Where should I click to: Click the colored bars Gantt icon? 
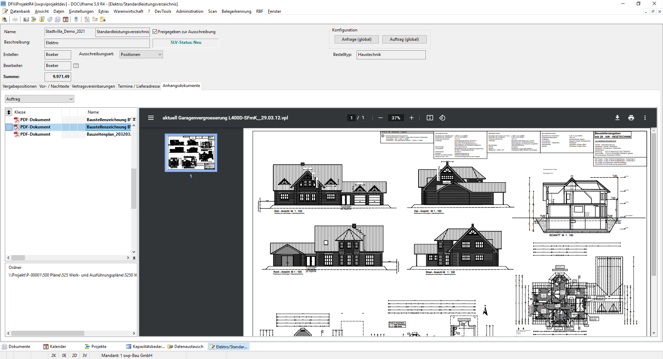click(x=34, y=19)
